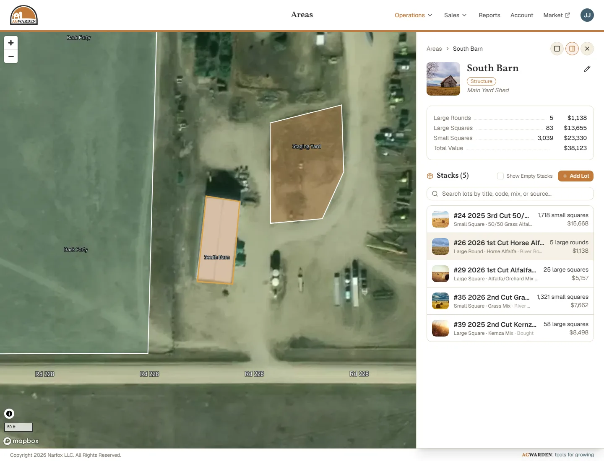
Task: Open the Market external link
Action: click(557, 15)
